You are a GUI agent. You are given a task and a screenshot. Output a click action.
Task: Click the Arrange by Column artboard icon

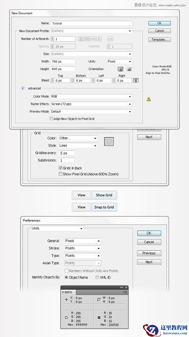pos(99,39)
